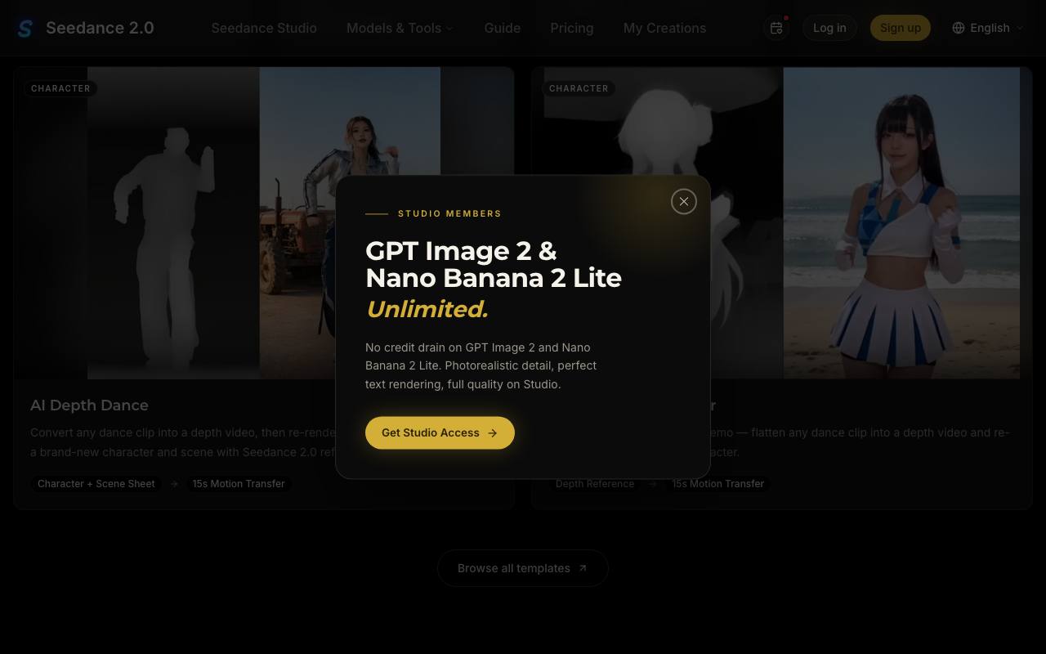This screenshot has height=654, width=1046.
Task: Open the calendar check-in icon
Action: pyautogui.click(x=776, y=28)
